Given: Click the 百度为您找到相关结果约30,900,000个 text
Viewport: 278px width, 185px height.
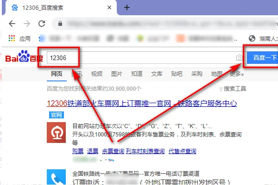Looking at the screenshot, I should click(94, 89).
